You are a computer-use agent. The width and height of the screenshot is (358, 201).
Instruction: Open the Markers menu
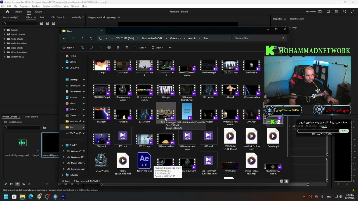tap(36, 6)
